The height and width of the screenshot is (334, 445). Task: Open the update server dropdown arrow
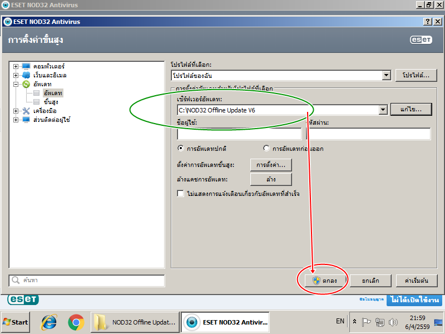[x=383, y=110]
